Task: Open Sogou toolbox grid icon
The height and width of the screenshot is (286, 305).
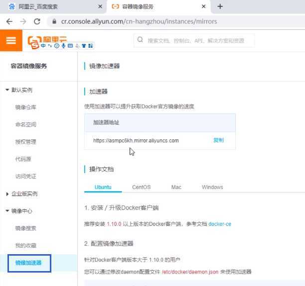Action: coord(90,46)
